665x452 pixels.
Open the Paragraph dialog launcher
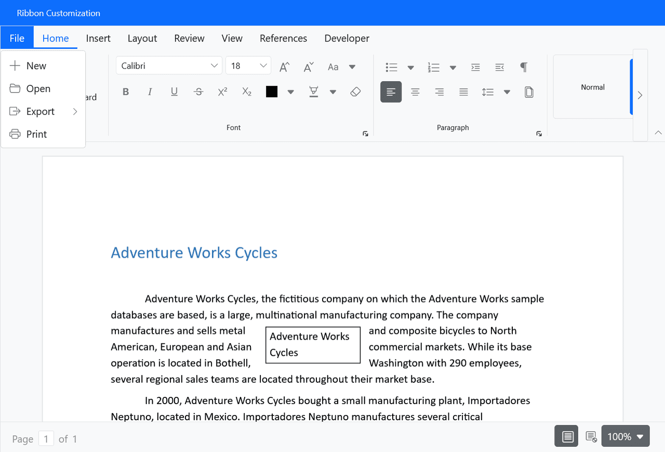539,134
